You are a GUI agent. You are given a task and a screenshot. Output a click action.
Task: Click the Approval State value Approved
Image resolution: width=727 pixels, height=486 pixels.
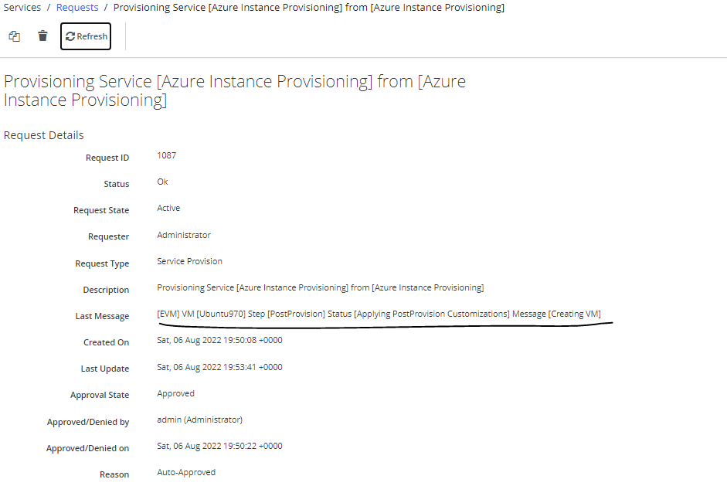pyautogui.click(x=175, y=393)
